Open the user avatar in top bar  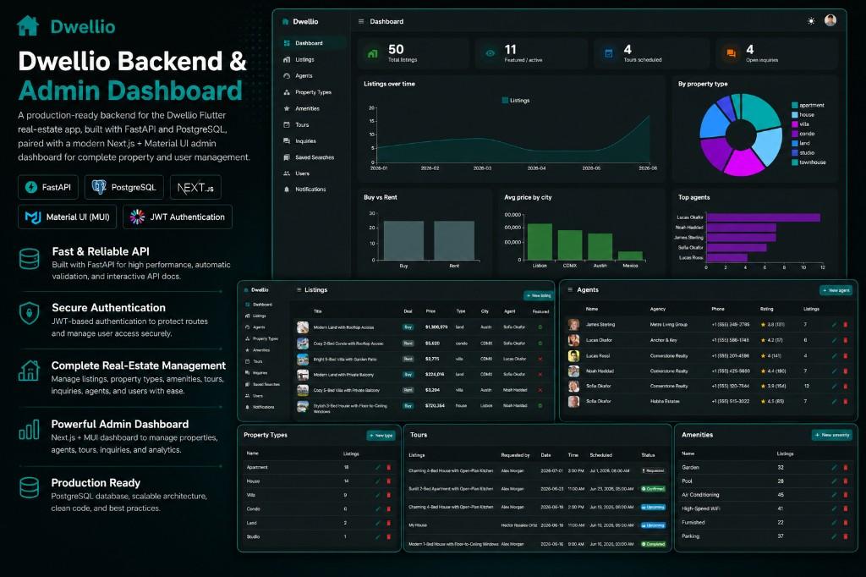pyautogui.click(x=830, y=20)
